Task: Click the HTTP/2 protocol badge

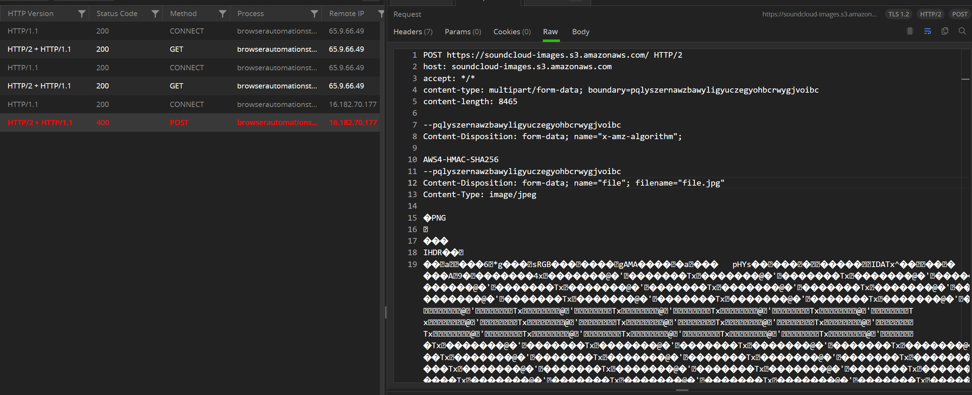Action: [930, 14]
